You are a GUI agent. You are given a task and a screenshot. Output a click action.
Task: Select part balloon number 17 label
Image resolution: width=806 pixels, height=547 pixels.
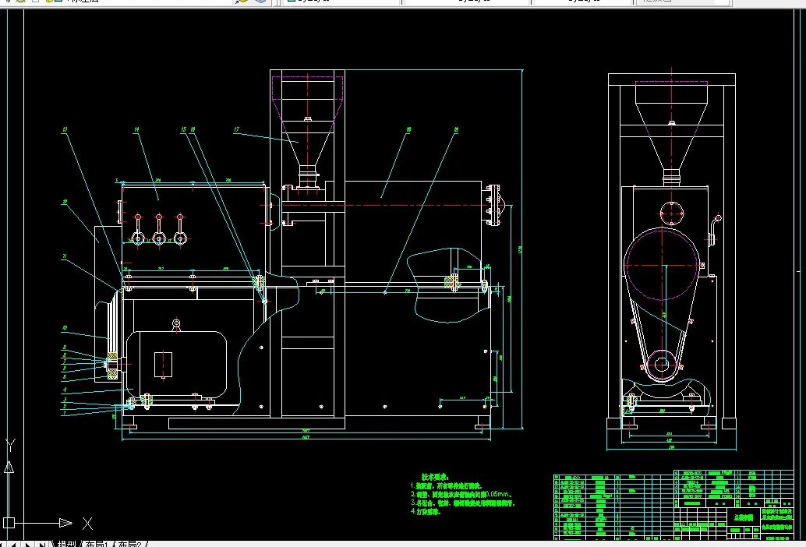pos(236,129)
